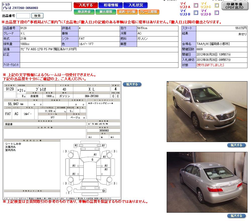Click 印刷準備 (PDF出力) print button
Viewport: 251px width, 221px height.
[x=235, y=6]
